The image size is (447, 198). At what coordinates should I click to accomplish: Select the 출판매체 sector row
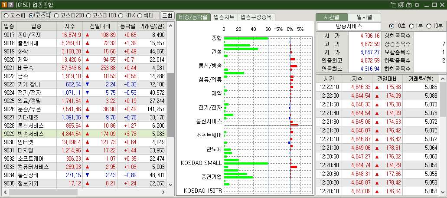click(85, 43)
